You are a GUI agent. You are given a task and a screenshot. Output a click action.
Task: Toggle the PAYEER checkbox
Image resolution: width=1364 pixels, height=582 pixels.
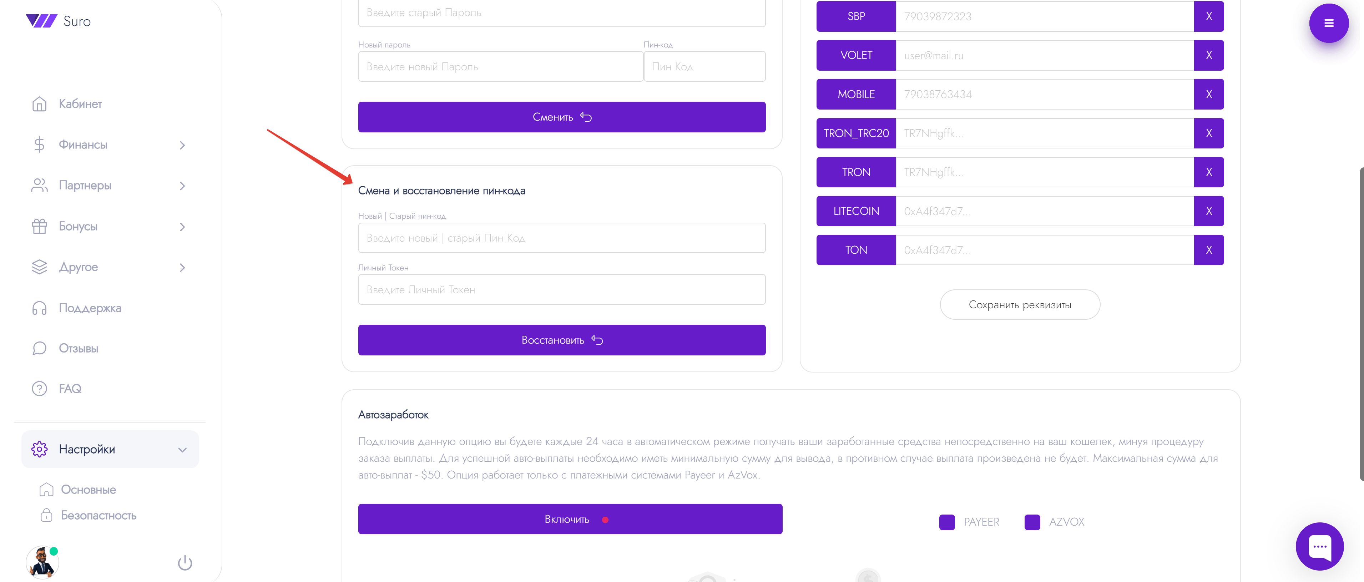pos(947,522)
